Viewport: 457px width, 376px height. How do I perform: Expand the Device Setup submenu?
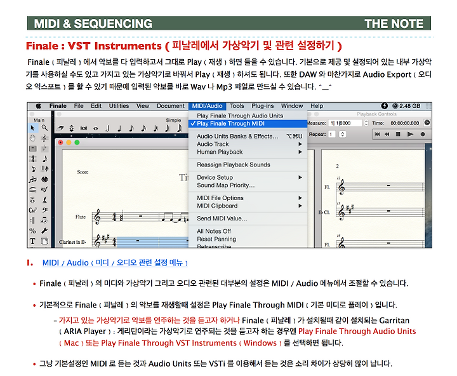[248, 177]
